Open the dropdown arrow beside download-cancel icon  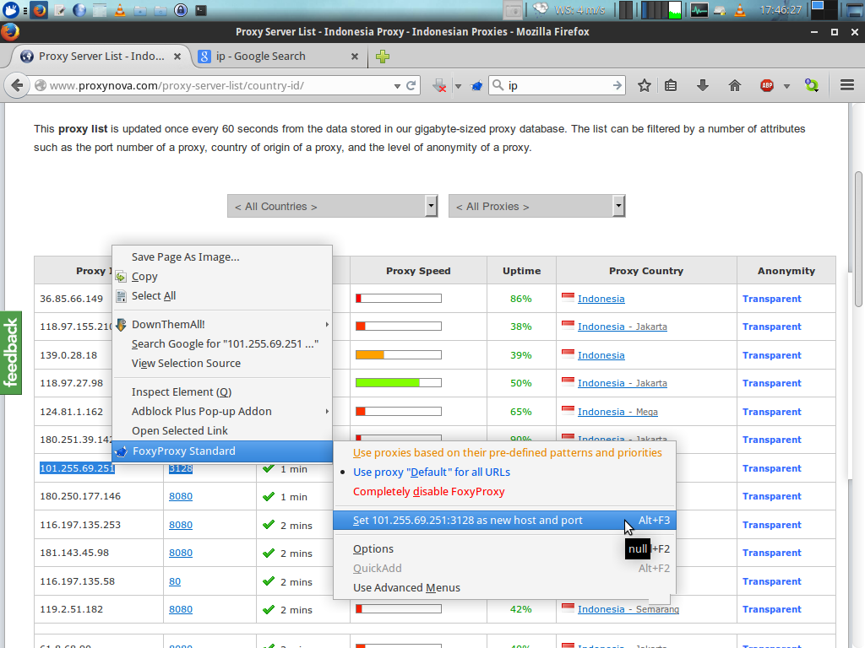(x=458, y=86)
